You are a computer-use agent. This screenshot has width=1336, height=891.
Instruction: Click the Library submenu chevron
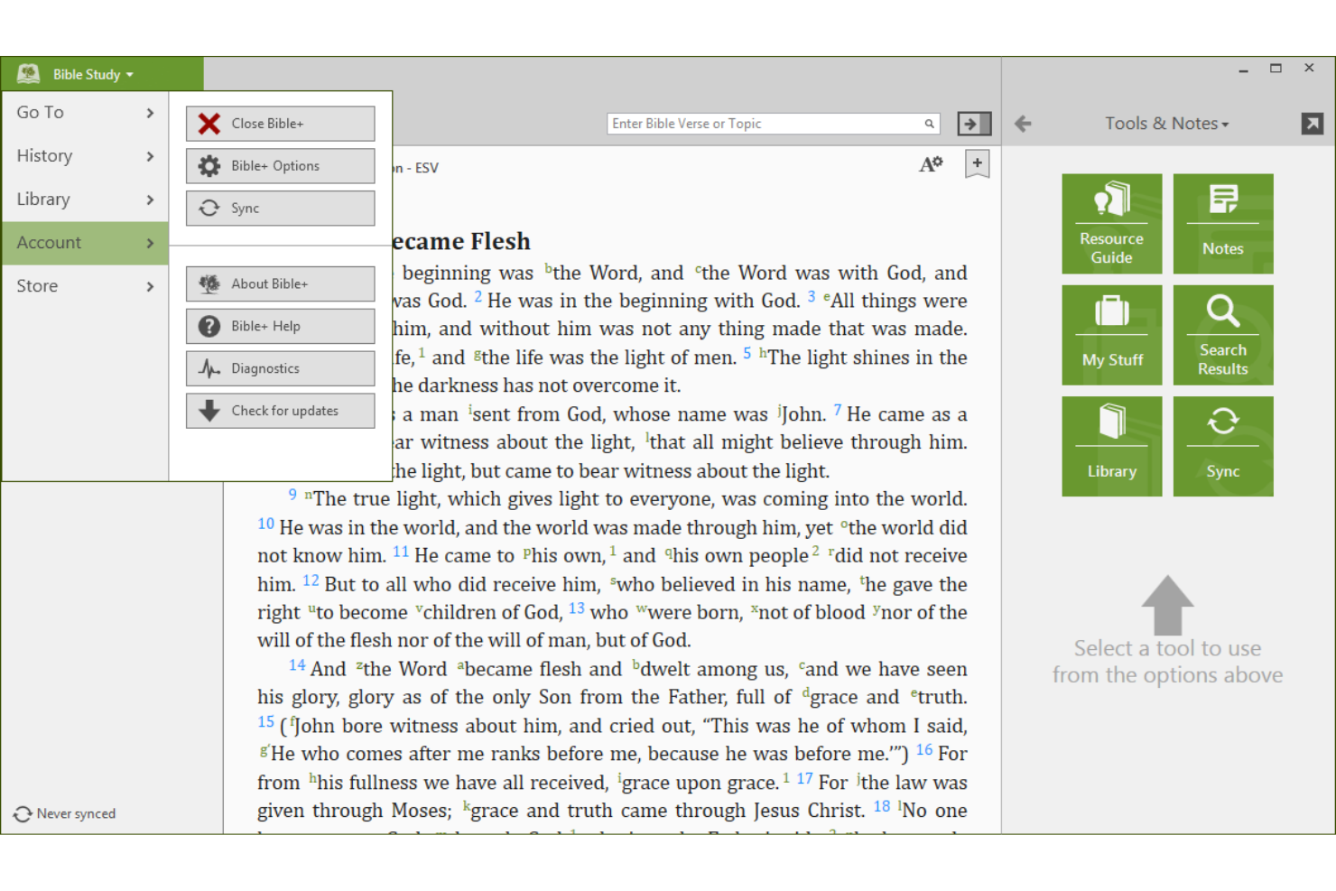point(150,200)
